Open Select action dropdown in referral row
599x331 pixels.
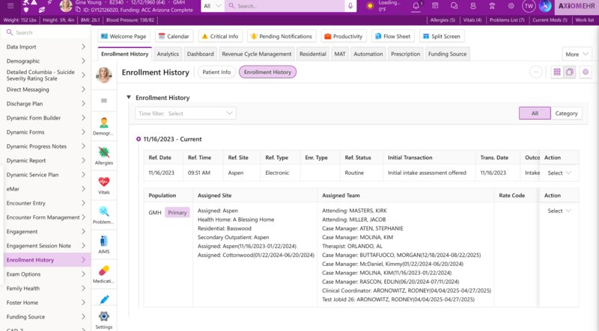(x=559, y=173)
